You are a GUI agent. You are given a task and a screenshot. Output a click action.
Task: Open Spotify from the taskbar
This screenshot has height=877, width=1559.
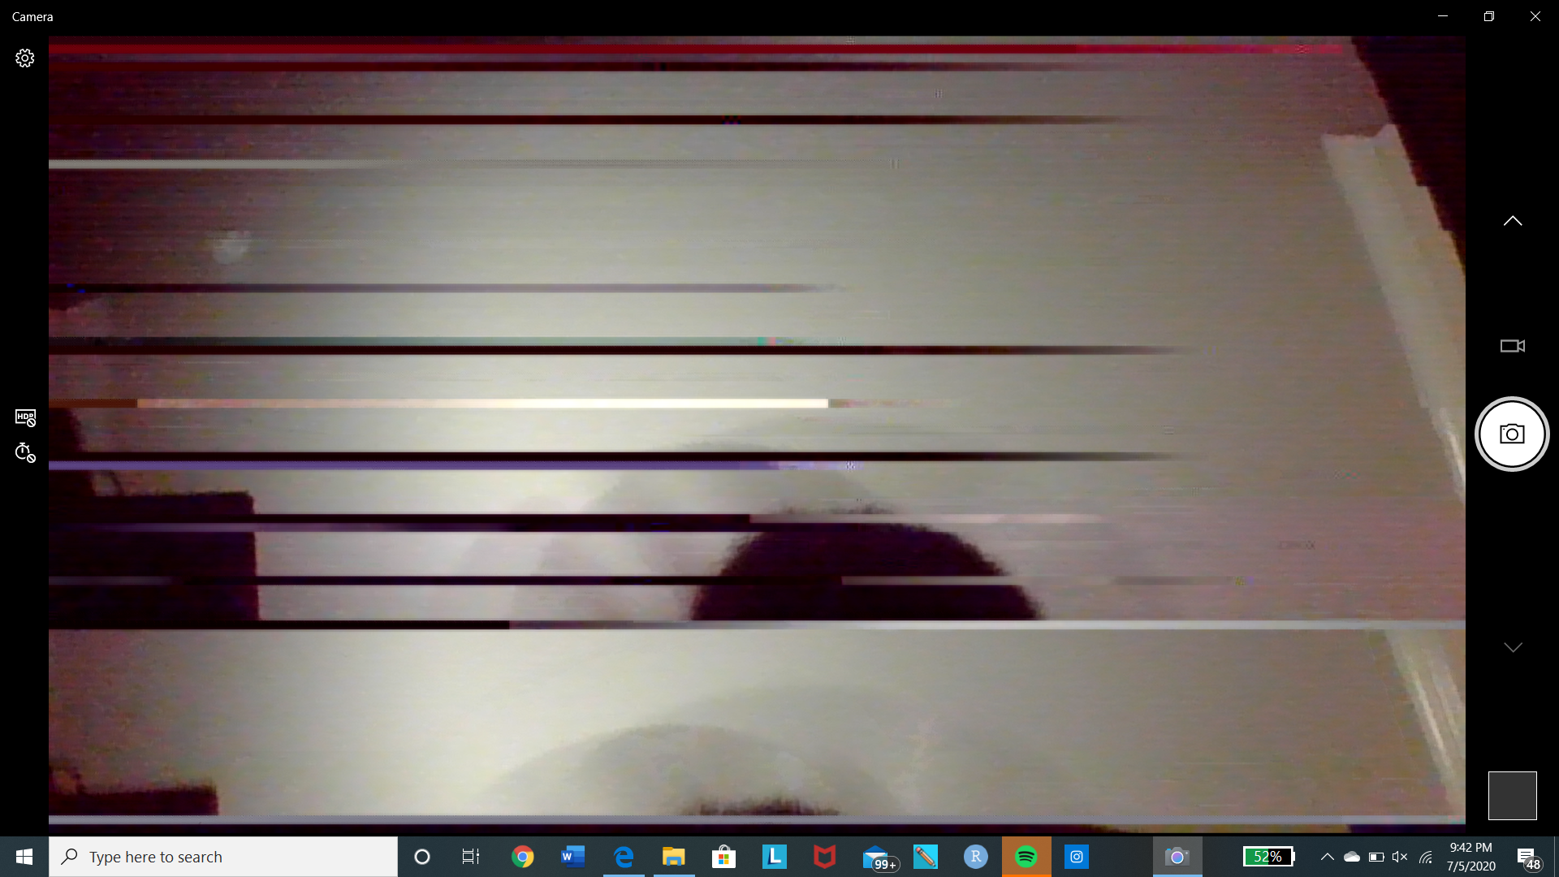pos(1026,857)
